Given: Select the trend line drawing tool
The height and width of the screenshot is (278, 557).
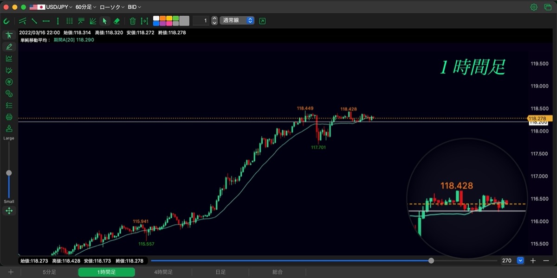Looking at the screenshot, I should (34, 21).
